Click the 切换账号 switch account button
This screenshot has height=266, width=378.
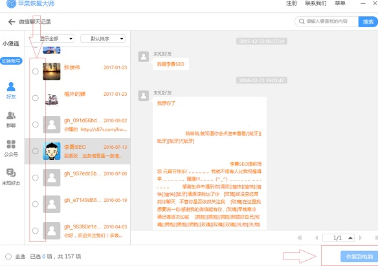pos(11,61)
